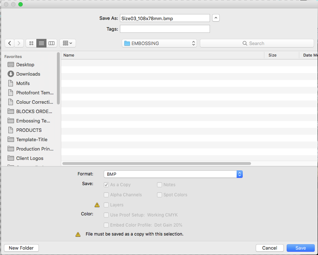Click the New Folder button
Screen dimensions: 318x255
click(x=21, y=248)
